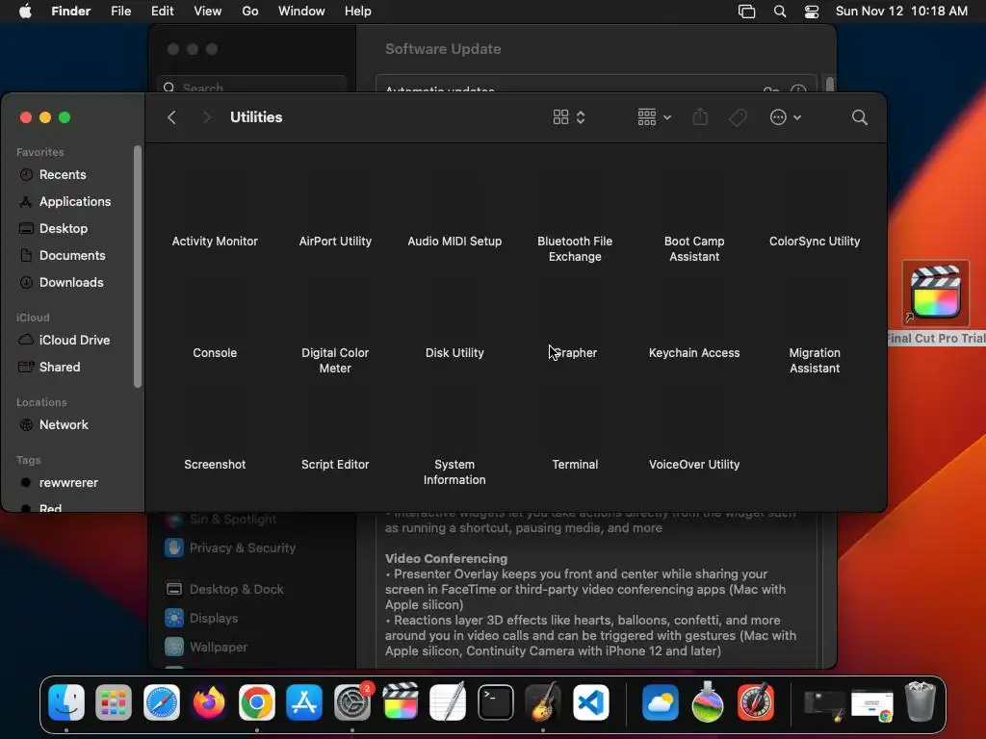Select System Information
Screen dimensions: 986x739
[x=454, y=471]
